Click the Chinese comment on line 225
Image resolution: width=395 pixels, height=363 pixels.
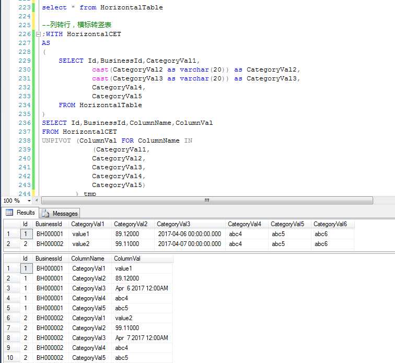pos(77,25)
